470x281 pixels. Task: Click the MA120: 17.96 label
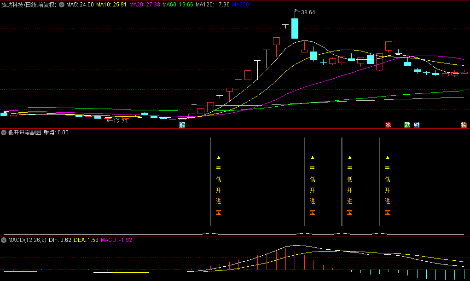click(x=213, y=5)
